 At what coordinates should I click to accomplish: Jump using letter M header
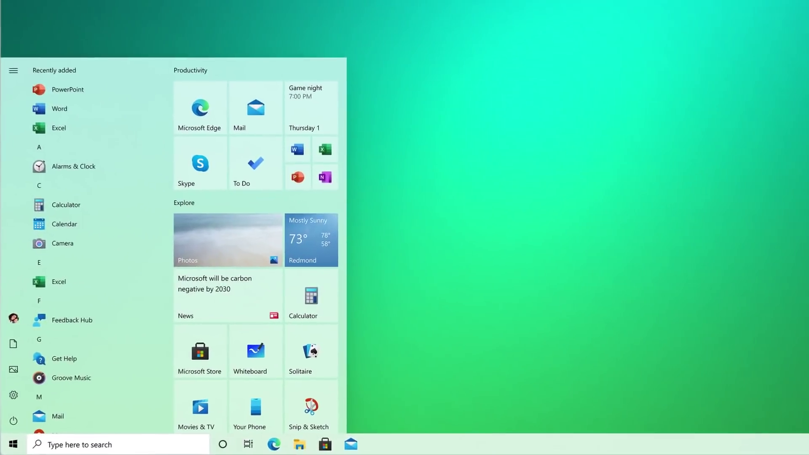[39, 397]
